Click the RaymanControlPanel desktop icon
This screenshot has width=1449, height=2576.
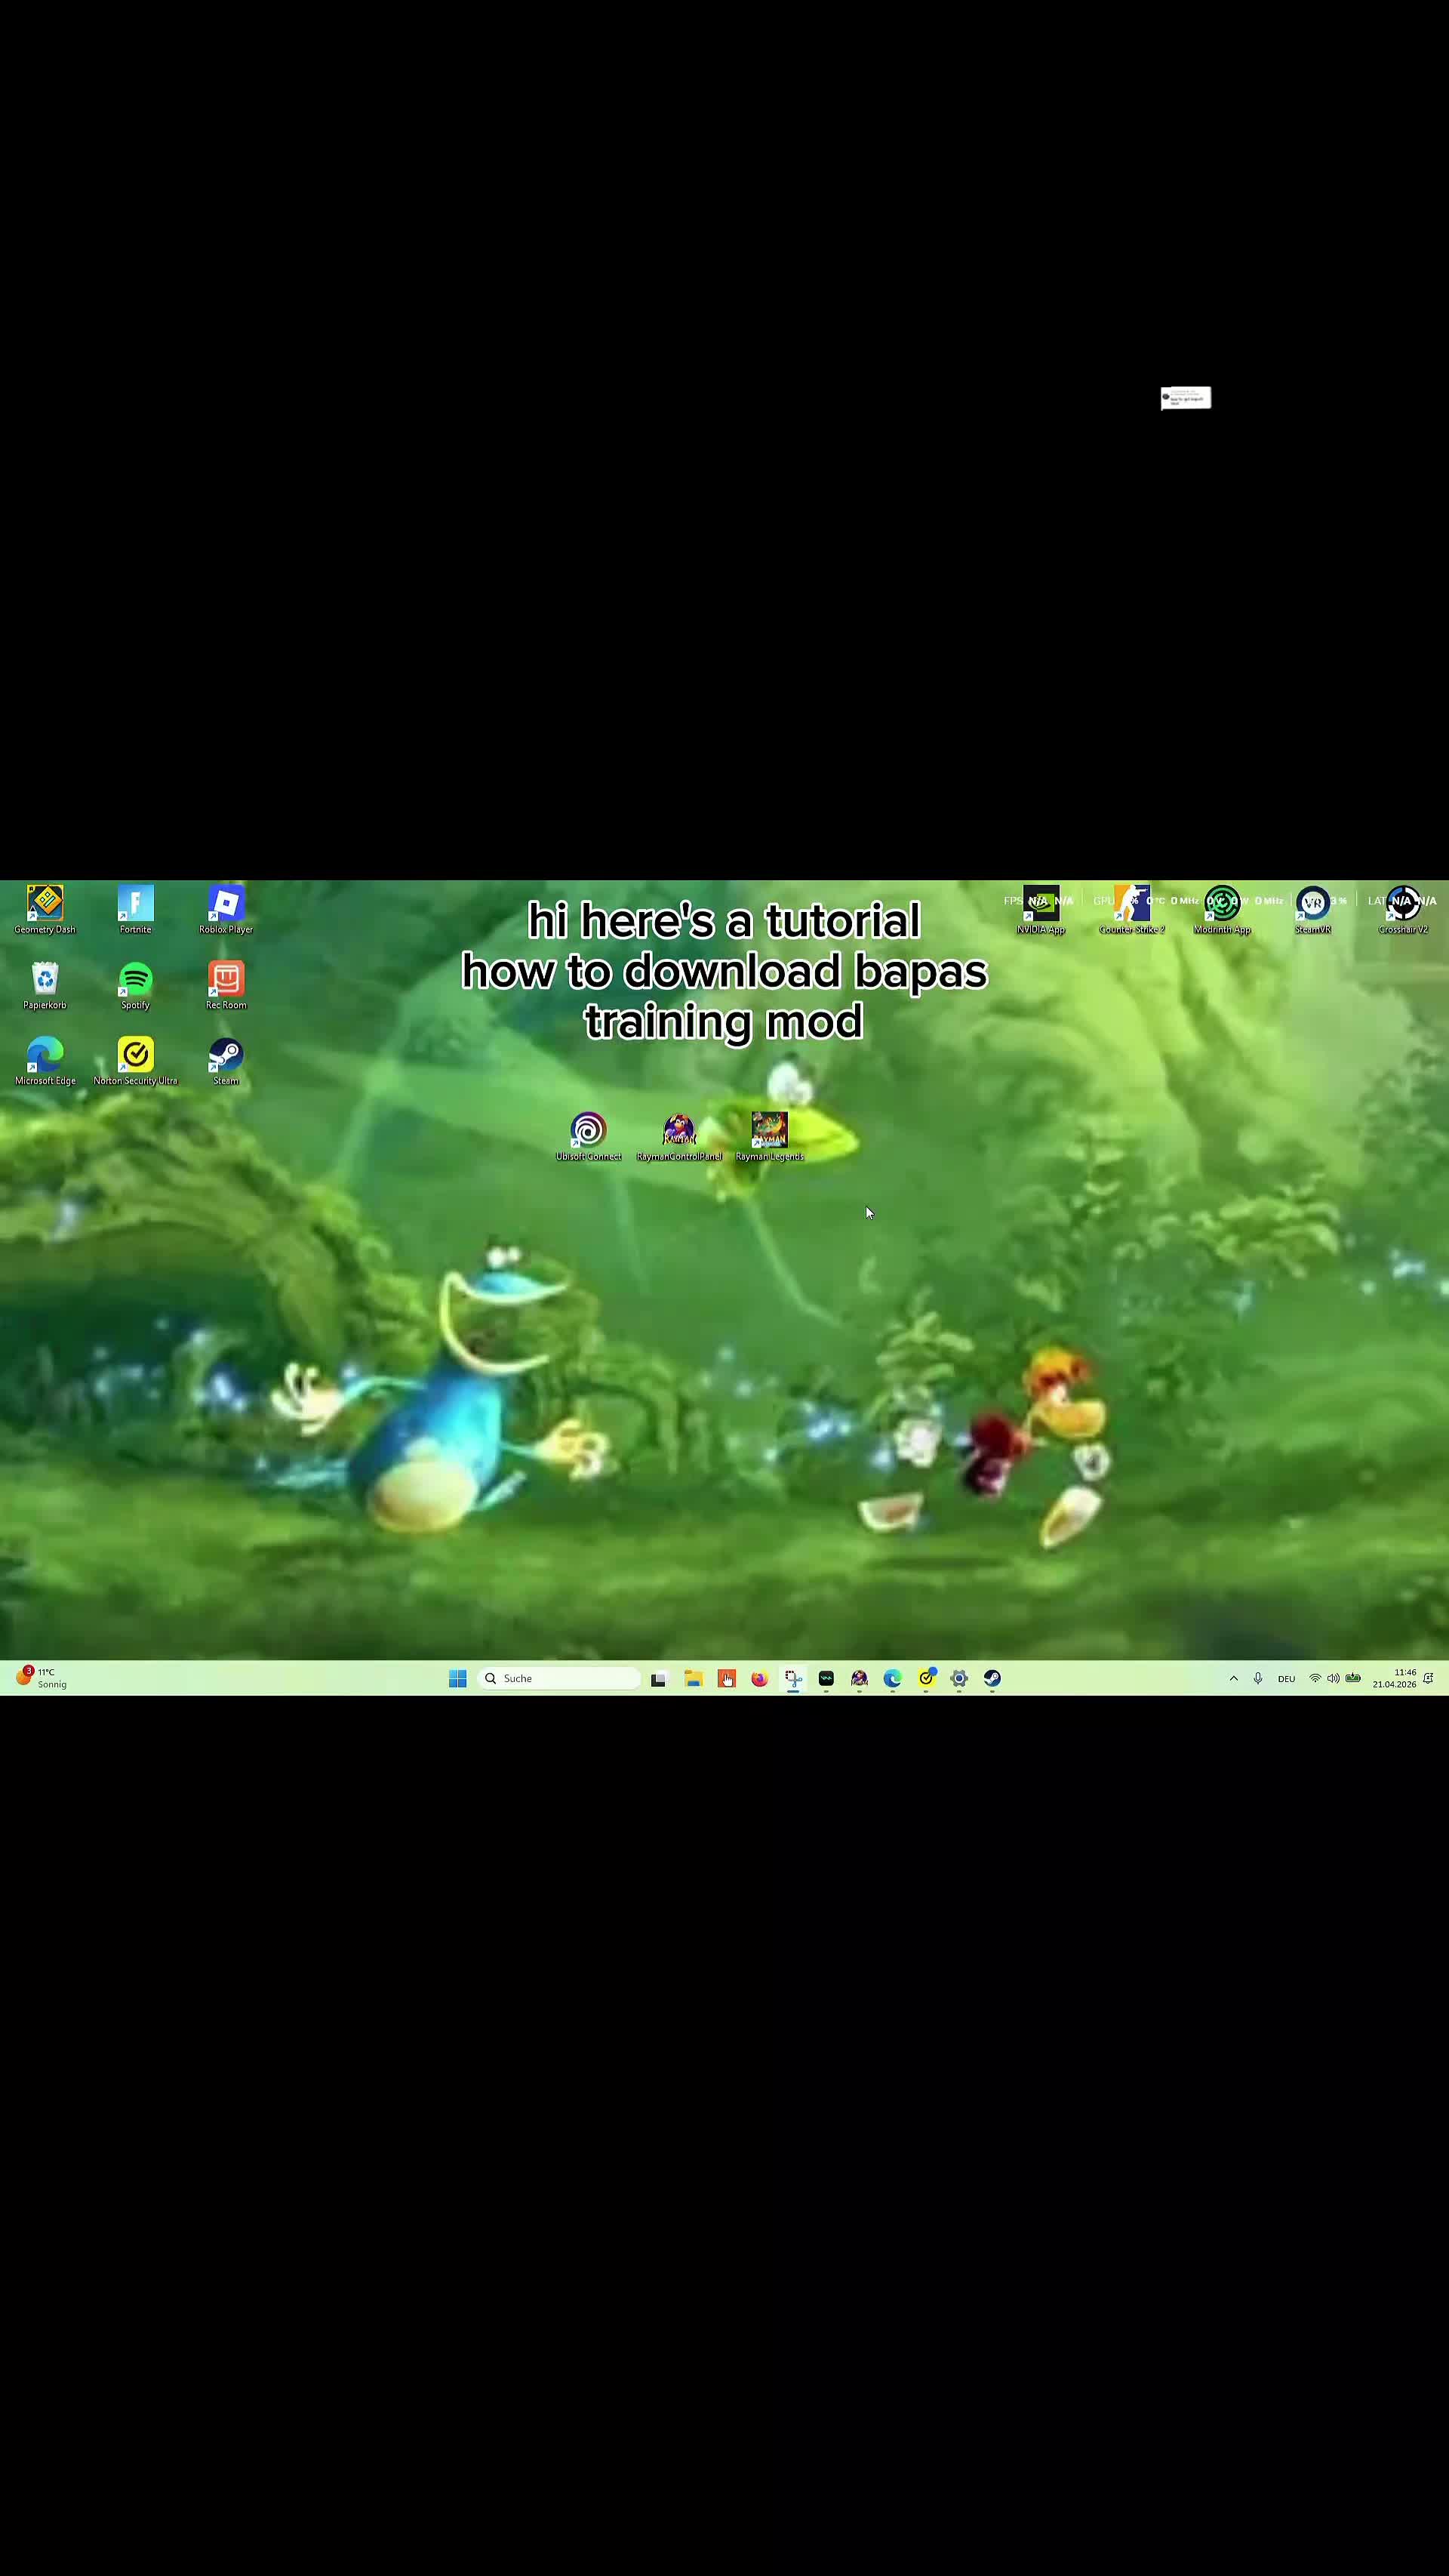678,1136
